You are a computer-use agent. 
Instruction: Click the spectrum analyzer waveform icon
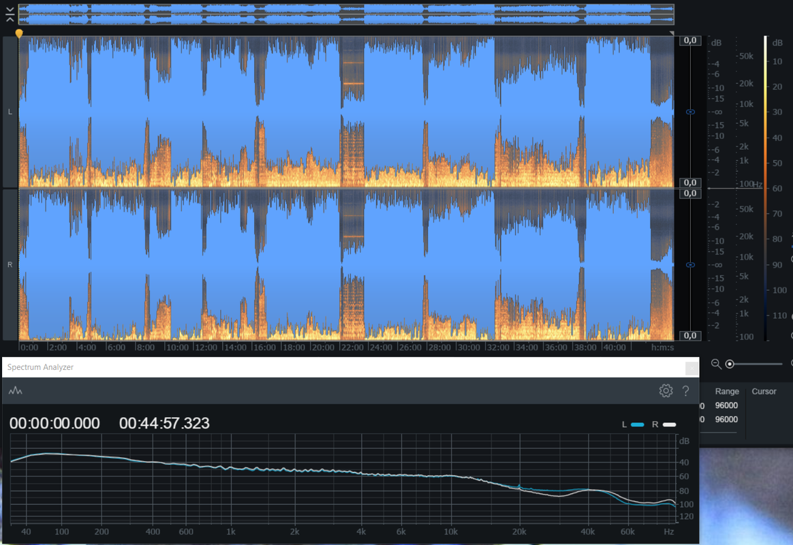(15, 391)
